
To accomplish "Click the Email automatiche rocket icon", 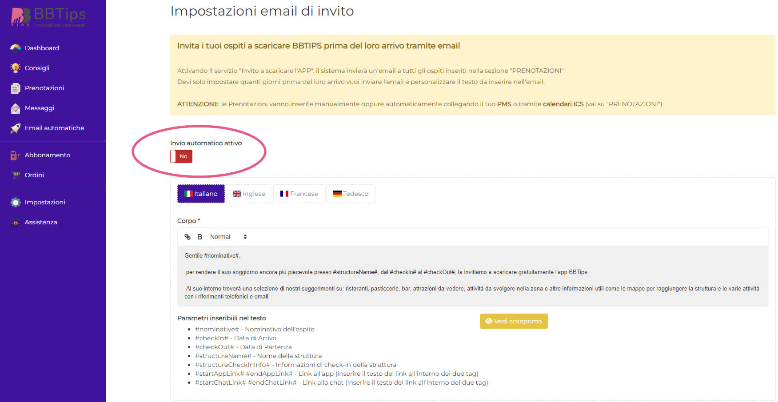I will (x=16, y=128).
